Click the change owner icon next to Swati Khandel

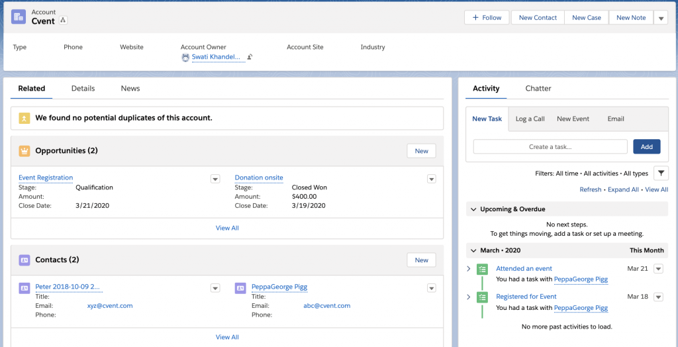[x=250, y=58]
